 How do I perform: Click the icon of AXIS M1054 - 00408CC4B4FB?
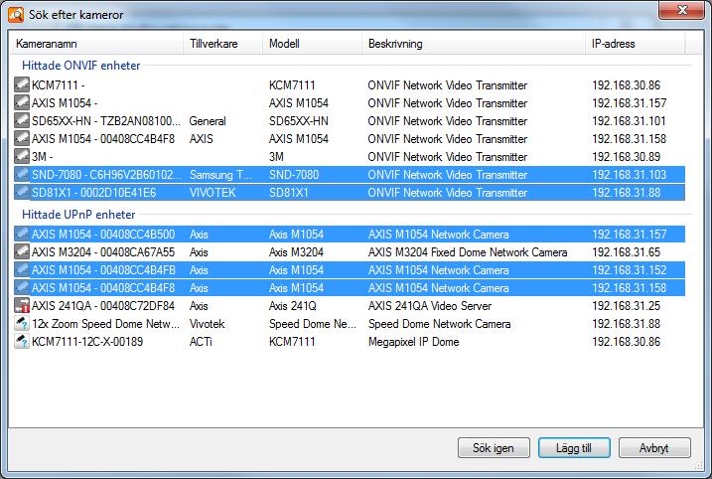[x=21, y=270]
